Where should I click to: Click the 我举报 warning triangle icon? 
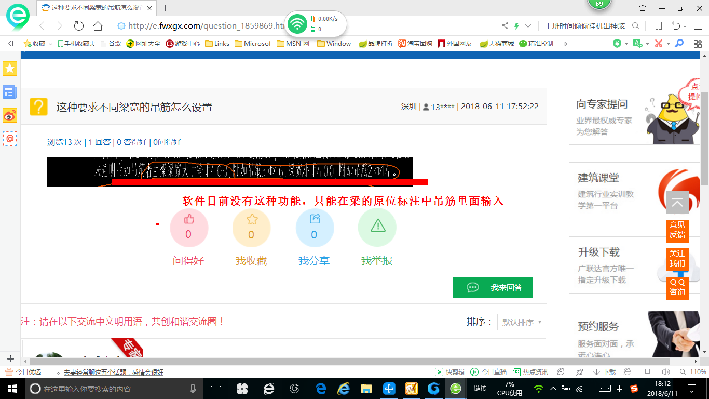pos(377,225)
